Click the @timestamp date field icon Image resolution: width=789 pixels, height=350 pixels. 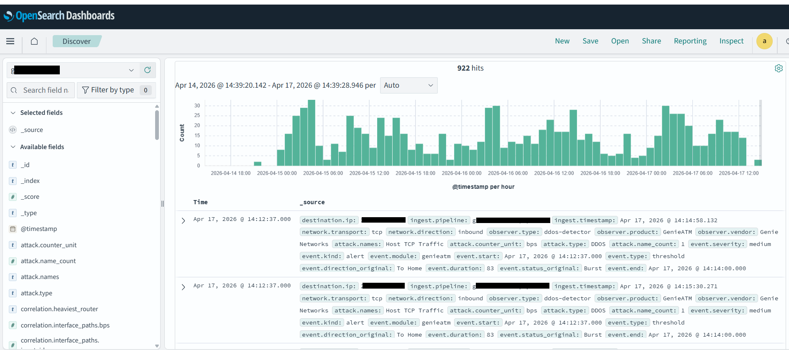[13, 229]
